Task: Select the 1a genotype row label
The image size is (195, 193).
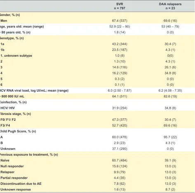Action: (2, 44)
